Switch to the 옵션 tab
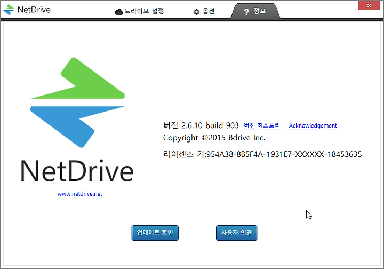The height and width of the screenshot is (269, 384). click(204, 11)
